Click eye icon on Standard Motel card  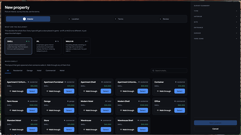(x=10, y=129)
